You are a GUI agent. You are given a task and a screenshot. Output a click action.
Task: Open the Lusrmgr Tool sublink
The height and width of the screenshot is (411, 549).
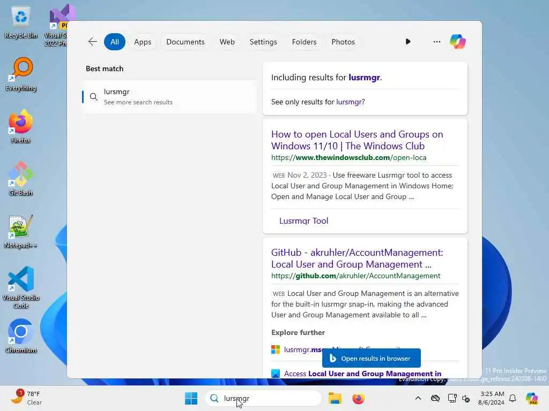tap(303, 221)
